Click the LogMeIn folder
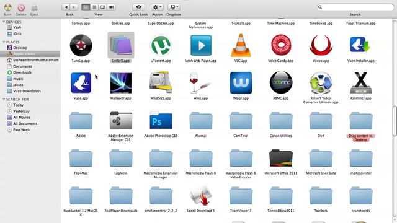The width and height of the screenshot is (397, 223). [x=121, y=159]
